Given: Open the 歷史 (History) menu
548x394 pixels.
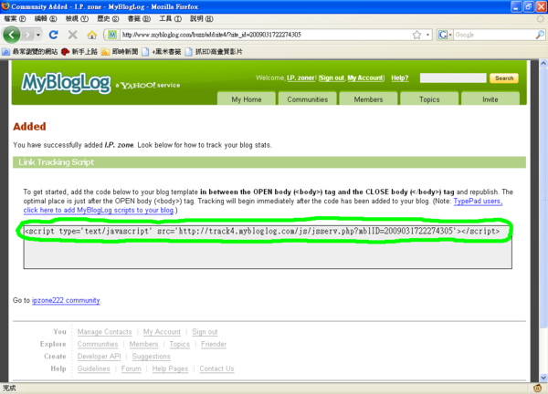Looking at the screenshot, I should (x=108, y=18).
